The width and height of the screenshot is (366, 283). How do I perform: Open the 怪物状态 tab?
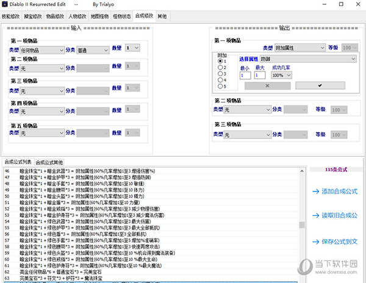point(122,16)
